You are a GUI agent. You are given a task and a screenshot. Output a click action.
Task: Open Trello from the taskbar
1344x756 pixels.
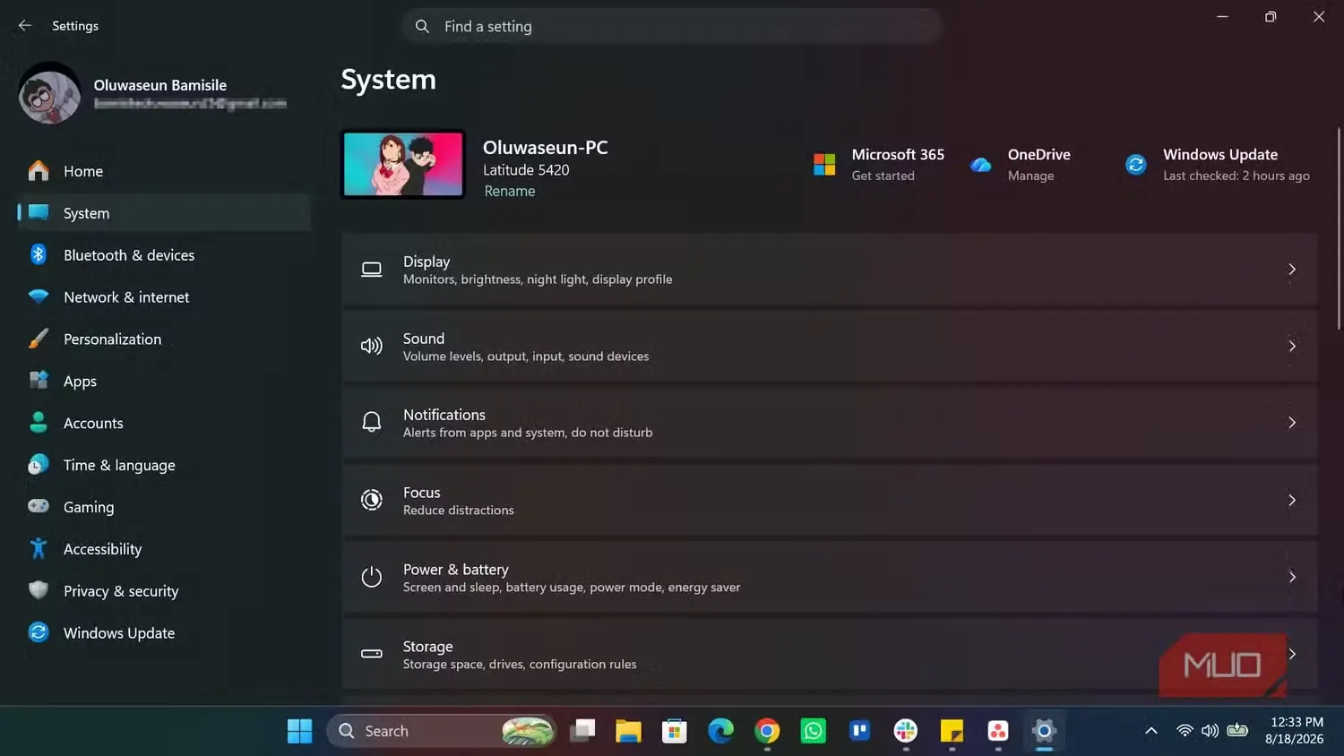[x=859, y=731]
